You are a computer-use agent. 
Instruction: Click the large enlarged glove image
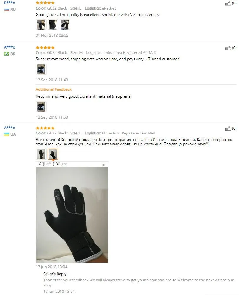pyautogui.click(x=72, y=215)
